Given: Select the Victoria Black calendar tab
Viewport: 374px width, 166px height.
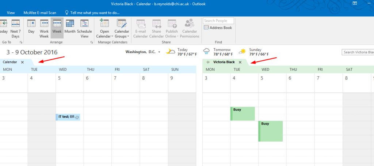Looking at the screenshot, I should (224, 62).
